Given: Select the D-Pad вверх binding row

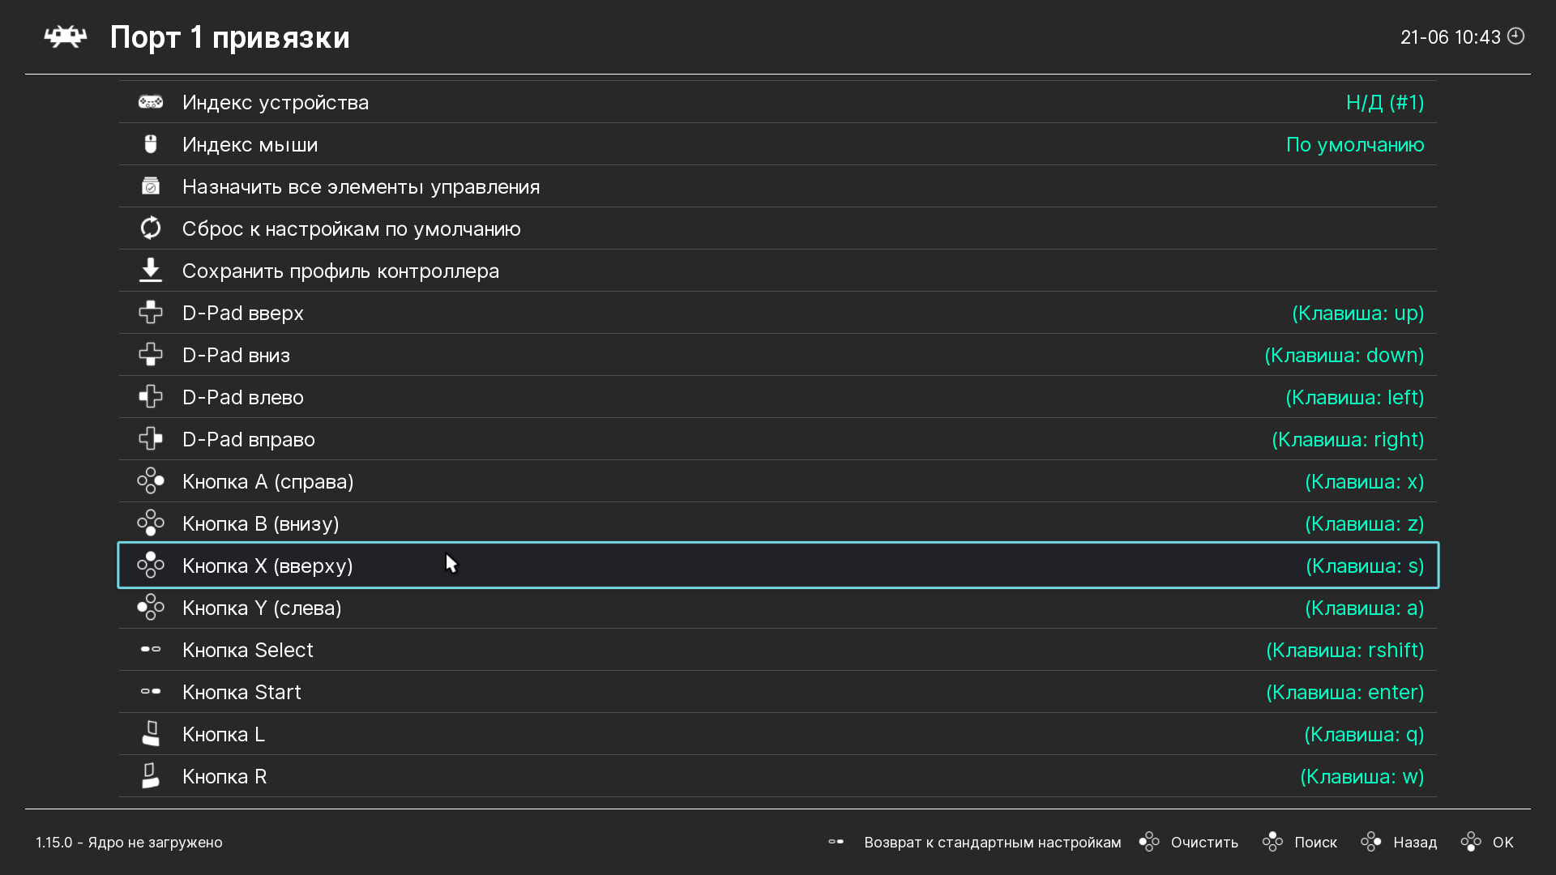Looking at the screenshot, I should (778, 313).
